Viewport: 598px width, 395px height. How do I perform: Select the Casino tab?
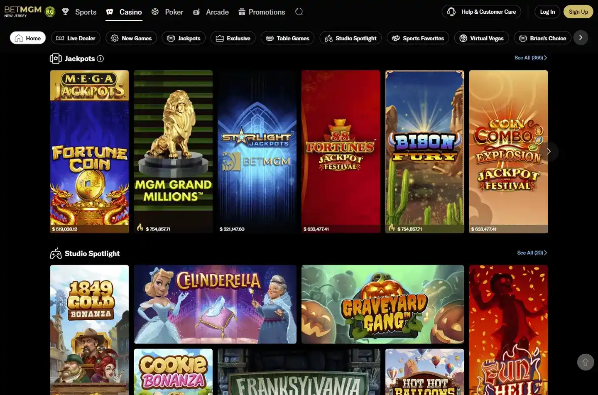[124, 12]
